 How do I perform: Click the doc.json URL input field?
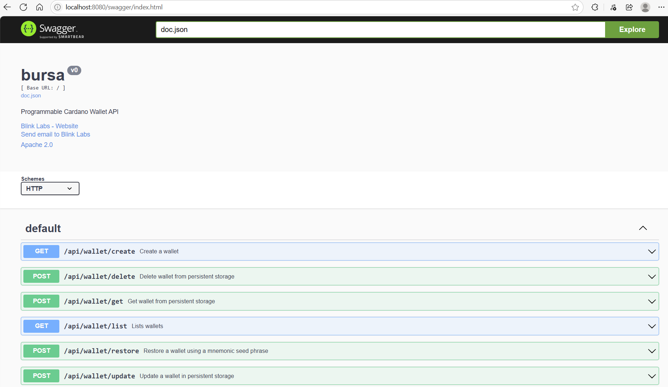(x=380, y=29)
